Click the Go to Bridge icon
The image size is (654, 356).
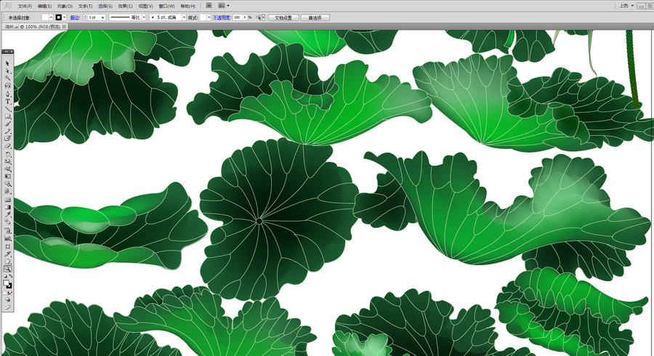point(209,5)
